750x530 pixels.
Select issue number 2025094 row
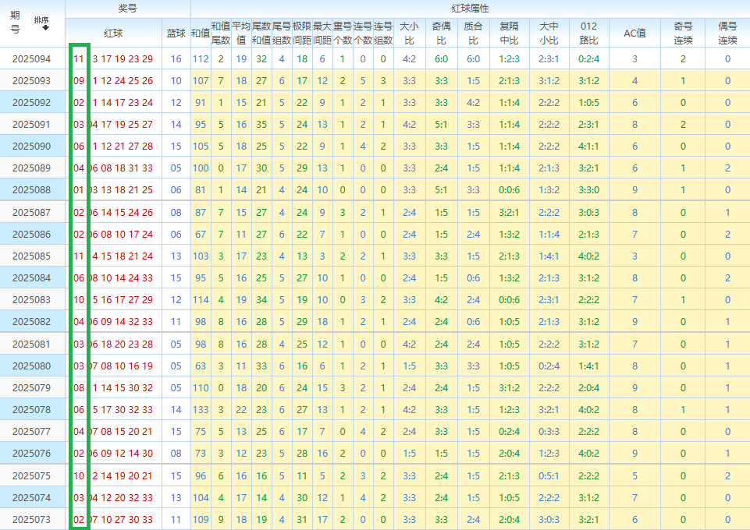(x=31, y=58)
